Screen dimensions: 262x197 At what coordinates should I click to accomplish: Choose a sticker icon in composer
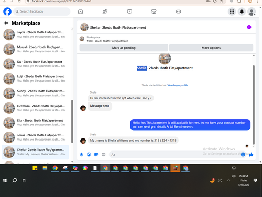[x=96, y=154]
